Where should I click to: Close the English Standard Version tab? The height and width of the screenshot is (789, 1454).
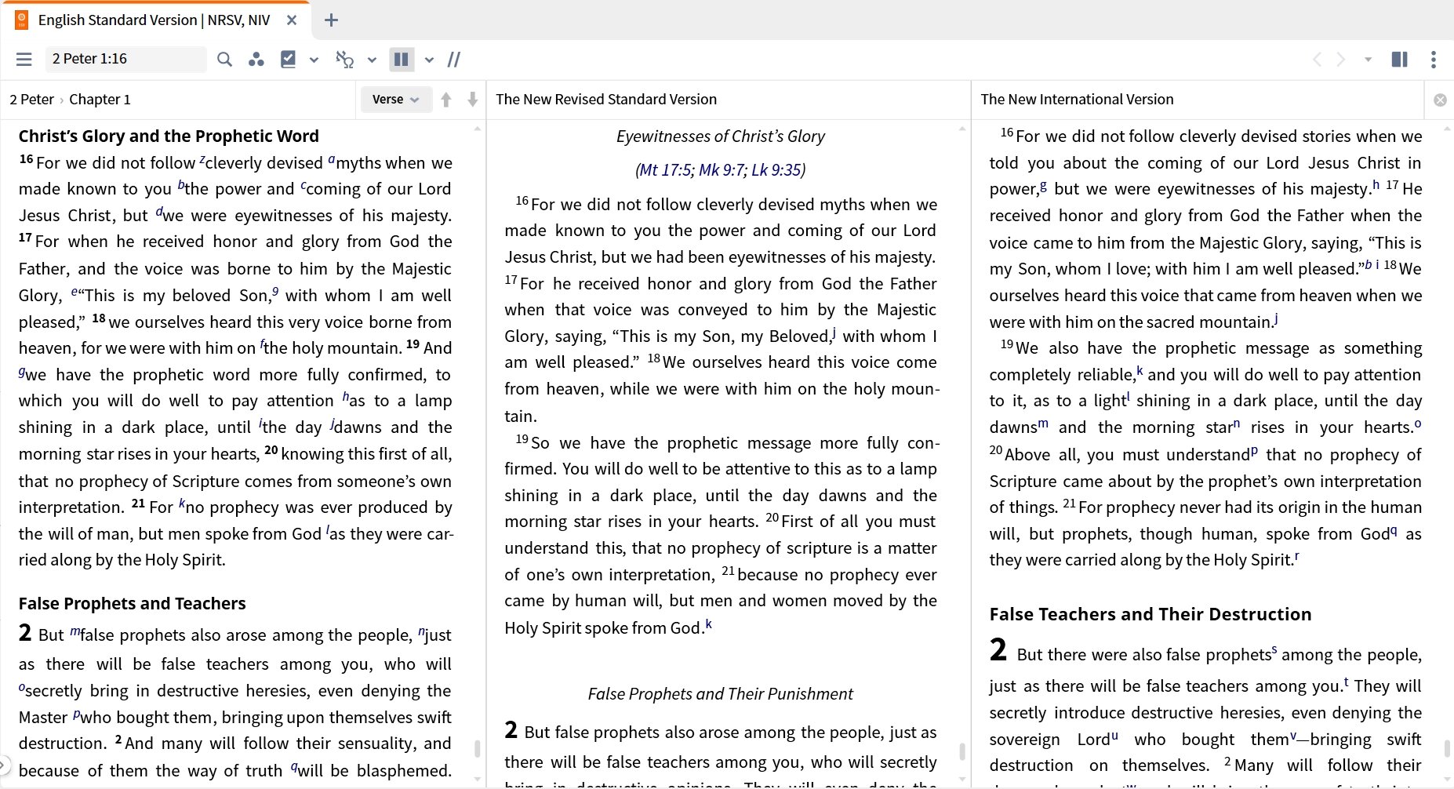292,20
